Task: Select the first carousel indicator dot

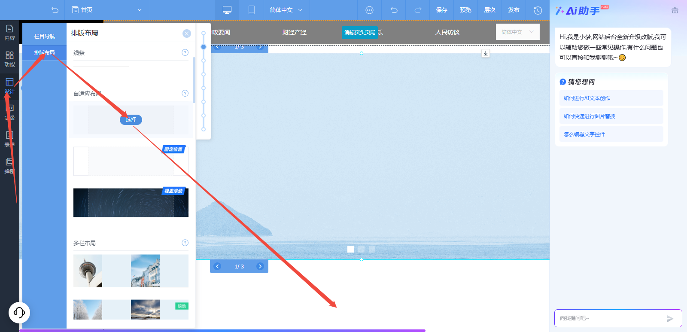Action: click(x=350, y=249)
